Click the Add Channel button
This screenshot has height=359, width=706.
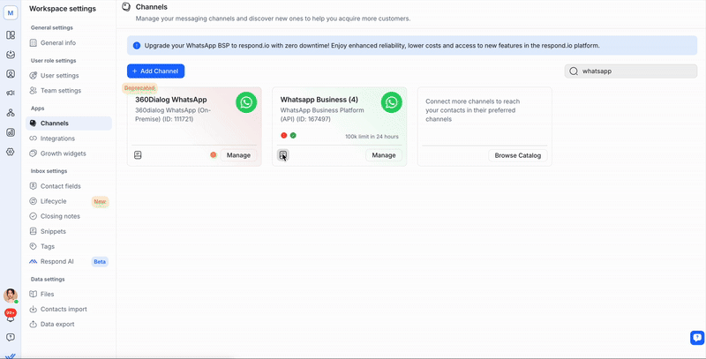pyautogui.click(x=155, y=71)
